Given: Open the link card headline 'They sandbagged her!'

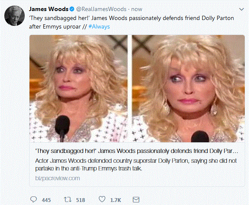Looking at the screenshot, I should [137, 151].
